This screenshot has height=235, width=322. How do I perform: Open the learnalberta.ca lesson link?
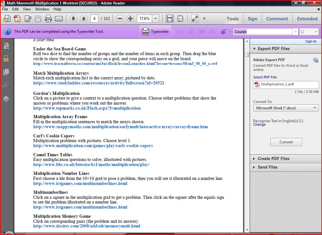[125, 64]
